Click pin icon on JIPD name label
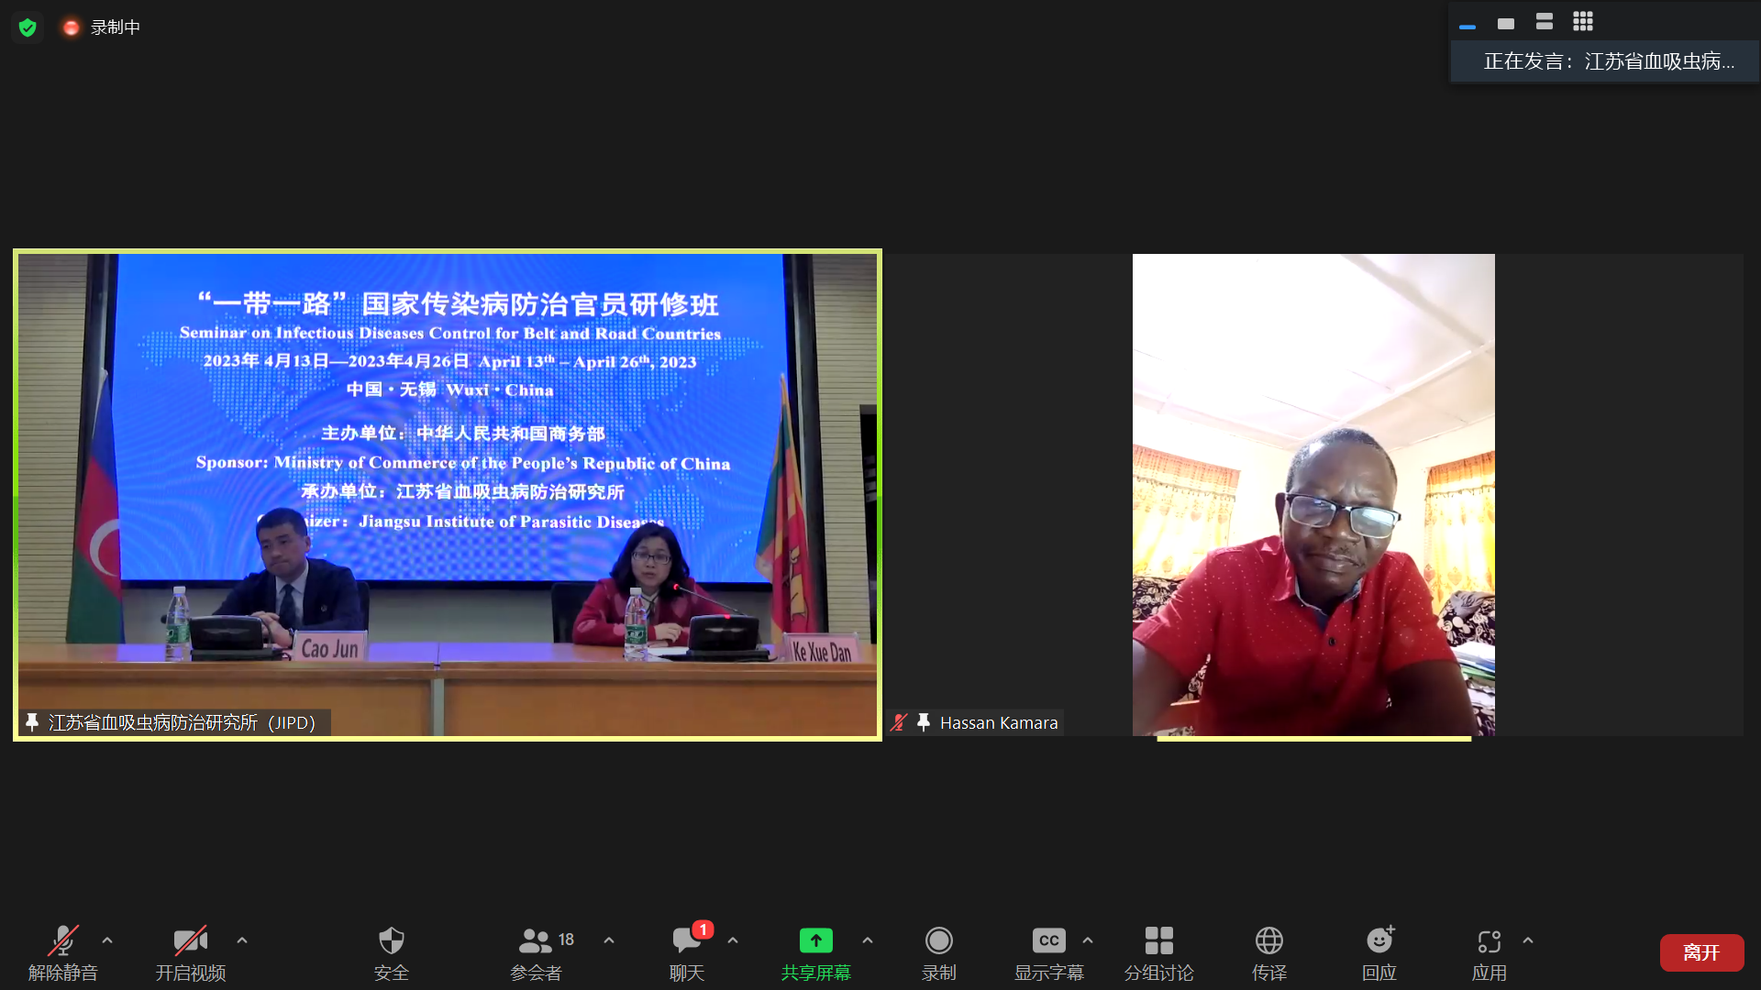Viewport: 1761px width, 990px height. click(x=32, y=722)
